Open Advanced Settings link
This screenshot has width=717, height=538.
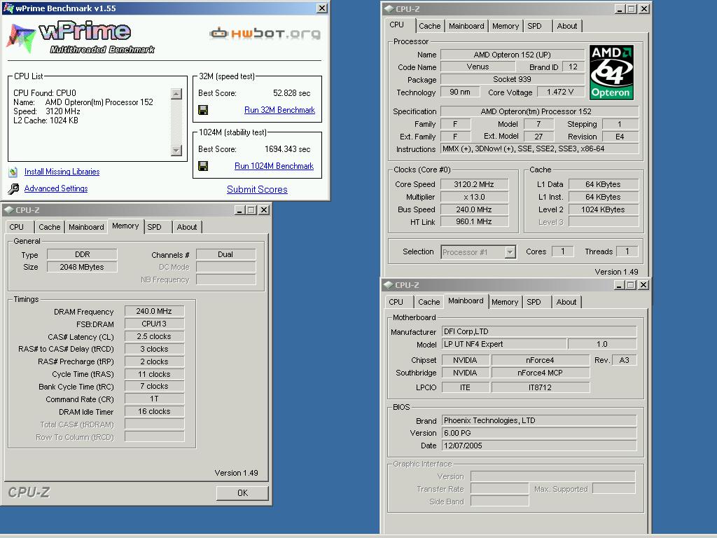pos(56,188)
